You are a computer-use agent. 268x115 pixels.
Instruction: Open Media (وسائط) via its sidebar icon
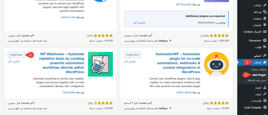[x=265, y=12]
